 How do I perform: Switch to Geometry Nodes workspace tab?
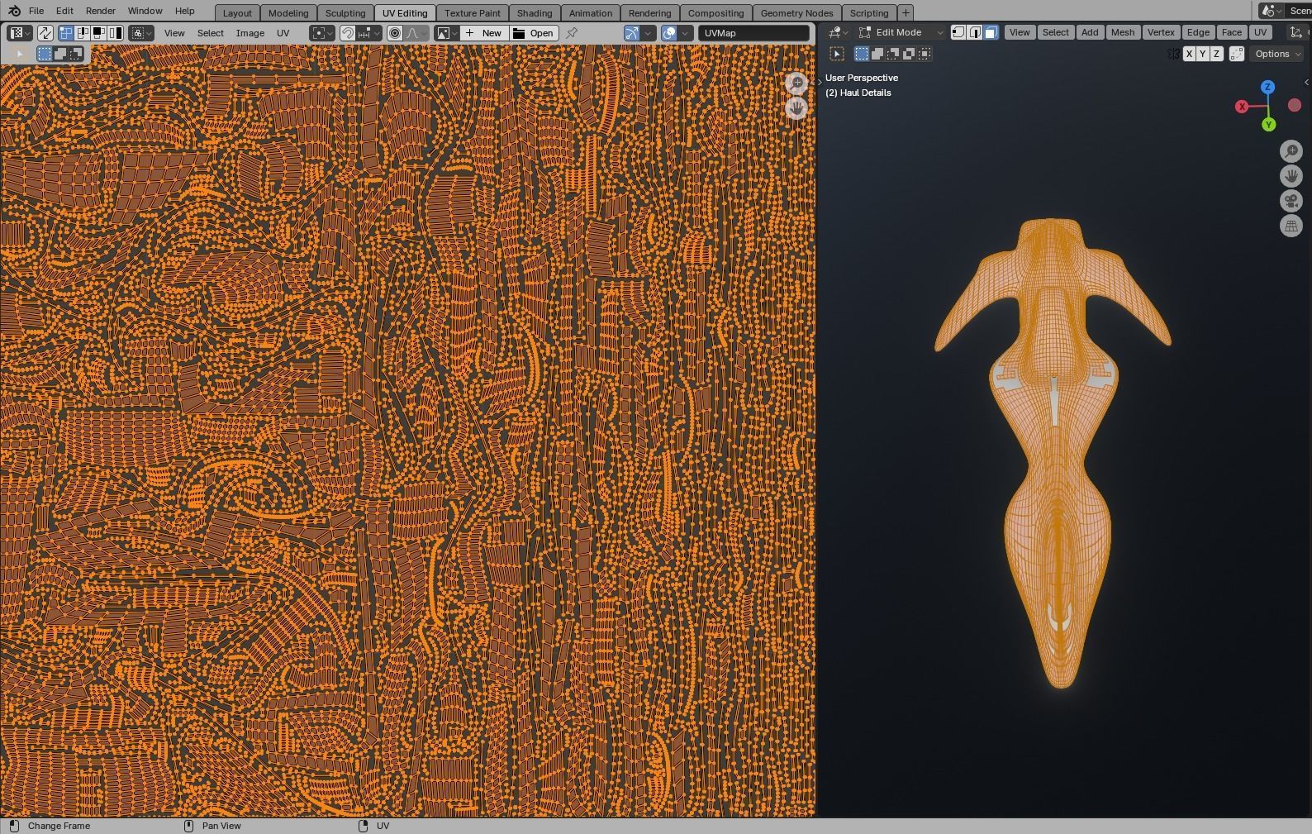(x=796, y=13)
